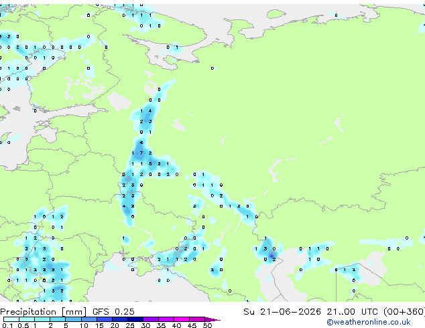Click the purple arrow at the legend end
Viewport: 425px width, 328px height.
pos(213,319)
